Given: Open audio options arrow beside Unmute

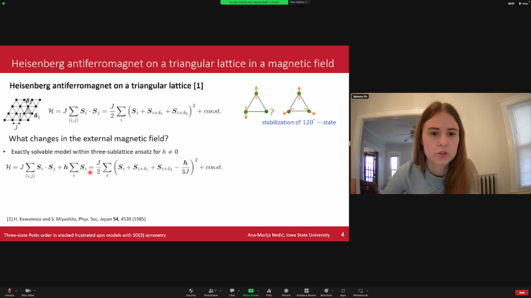Looking at the screenshot, I should (x=16, y=291).
